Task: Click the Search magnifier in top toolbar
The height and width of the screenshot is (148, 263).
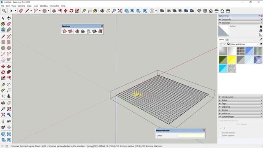Action: click(4, 11)
